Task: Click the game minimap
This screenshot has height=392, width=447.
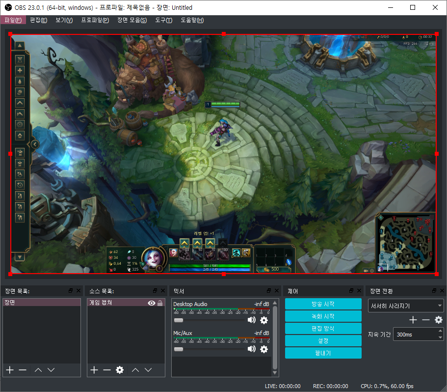Action: tap(406, 243)
